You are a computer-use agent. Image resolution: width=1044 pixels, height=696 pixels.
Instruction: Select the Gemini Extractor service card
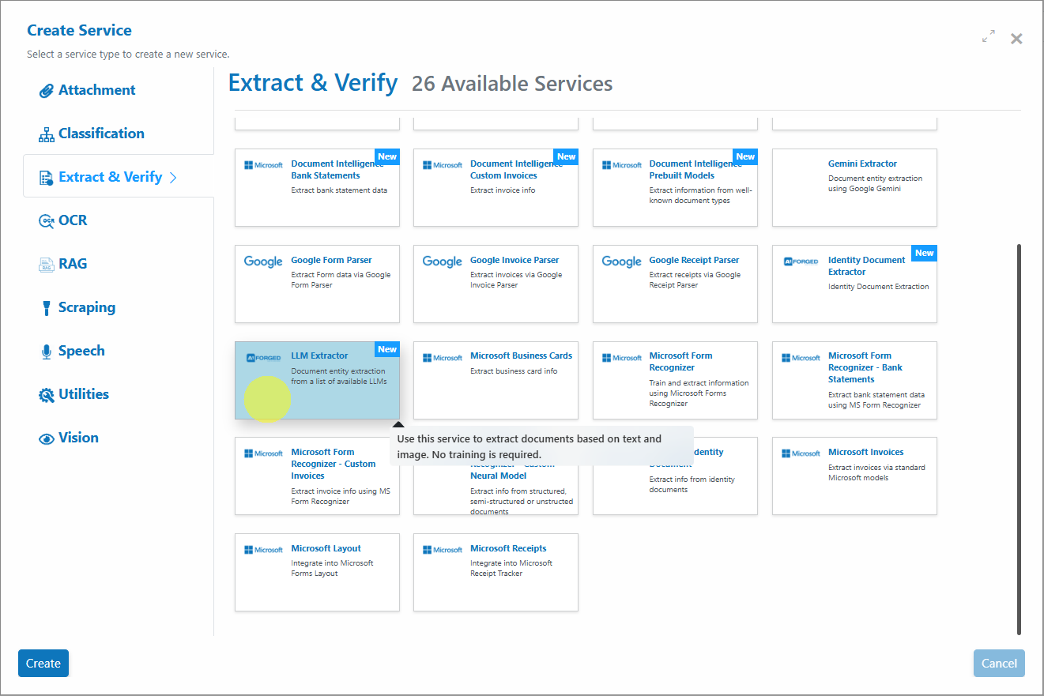tap(854, 187)
